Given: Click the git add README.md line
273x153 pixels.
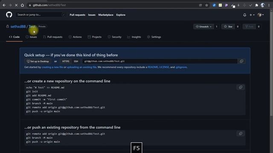Looking at the screenshot, I should coord(39,95).
